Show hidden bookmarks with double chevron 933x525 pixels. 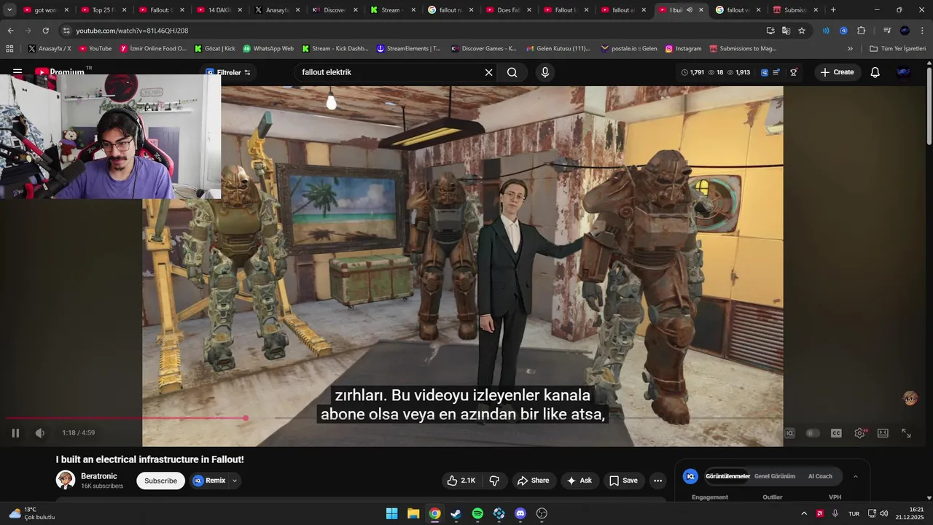[850, 49]
